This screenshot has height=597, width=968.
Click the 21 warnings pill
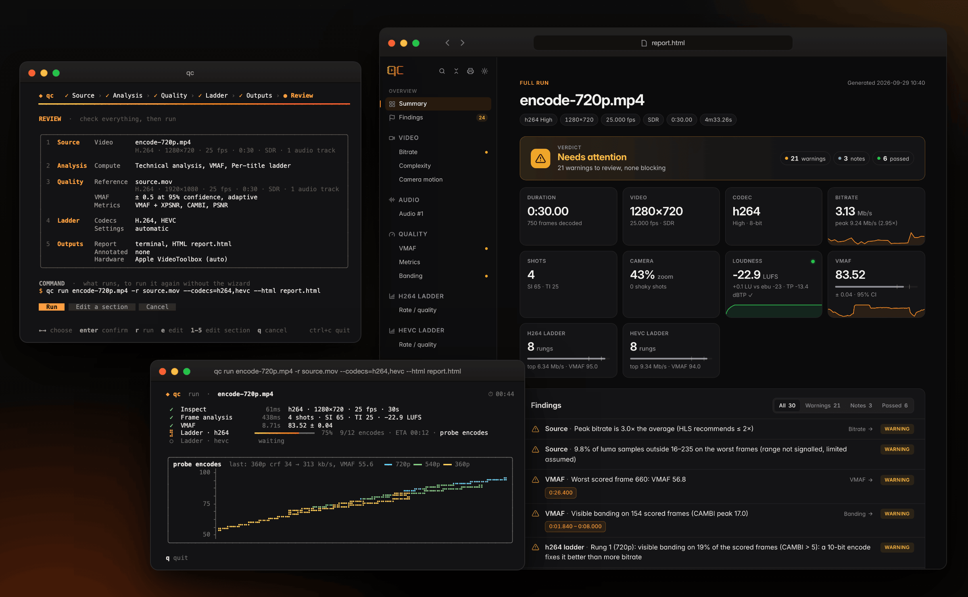pyautogui.click(x=805, y=159)
